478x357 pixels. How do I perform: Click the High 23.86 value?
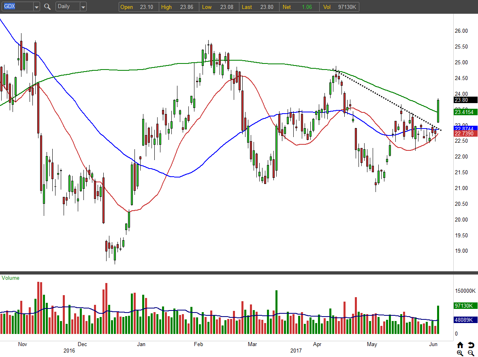click(x=187, y=7)
